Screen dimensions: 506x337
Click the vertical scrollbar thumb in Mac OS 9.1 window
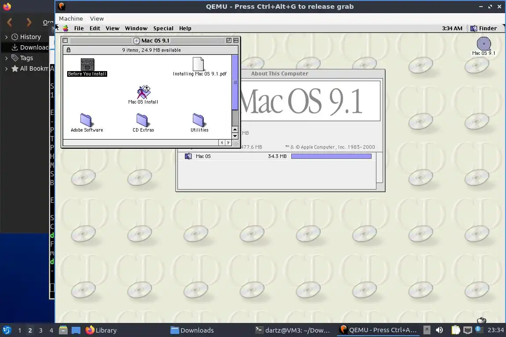coord(235,82)
